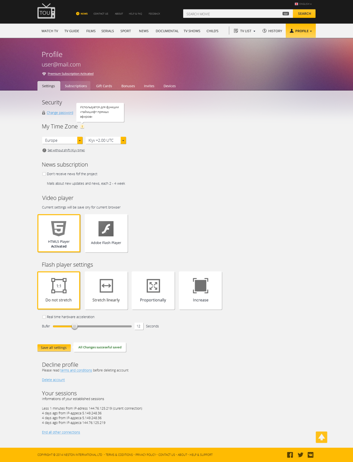This screenshot has width=353, height=462.
Task: Check the Don't receive news checkbox
Action: coord(44,174)
